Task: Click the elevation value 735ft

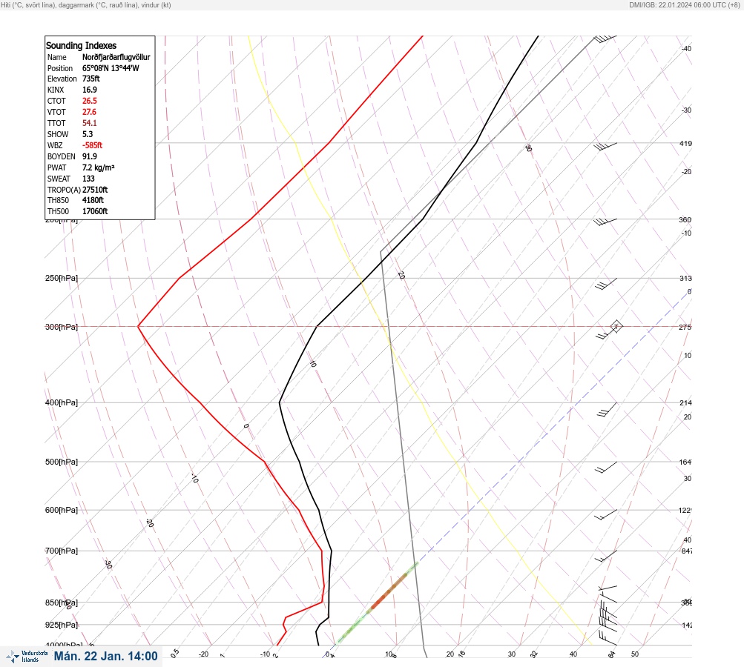Action: [91, 79]
